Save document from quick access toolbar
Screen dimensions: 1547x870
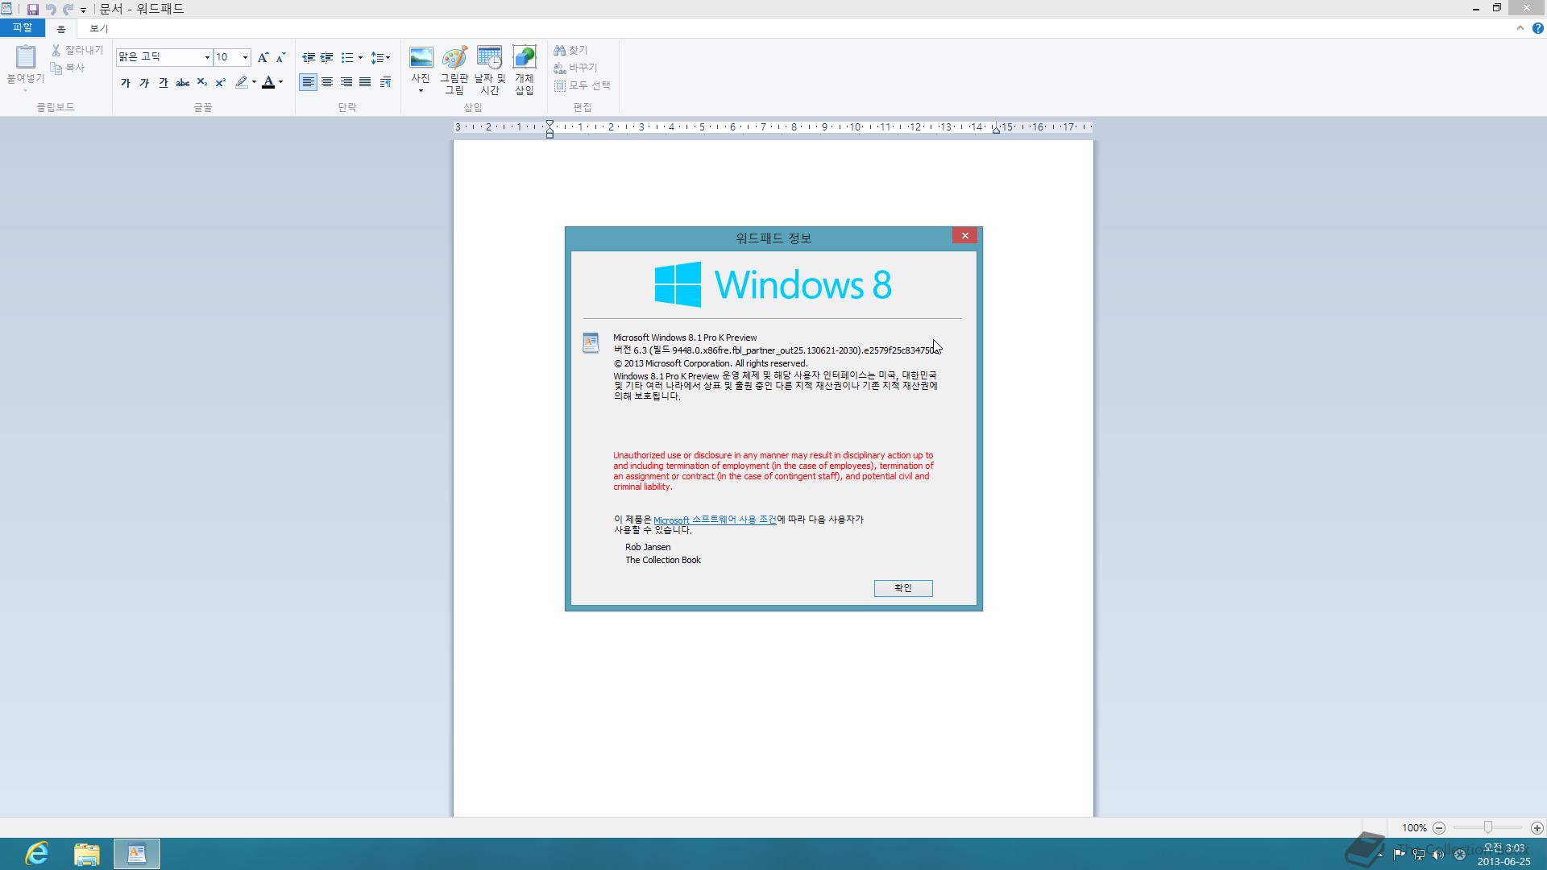[33, 9]
